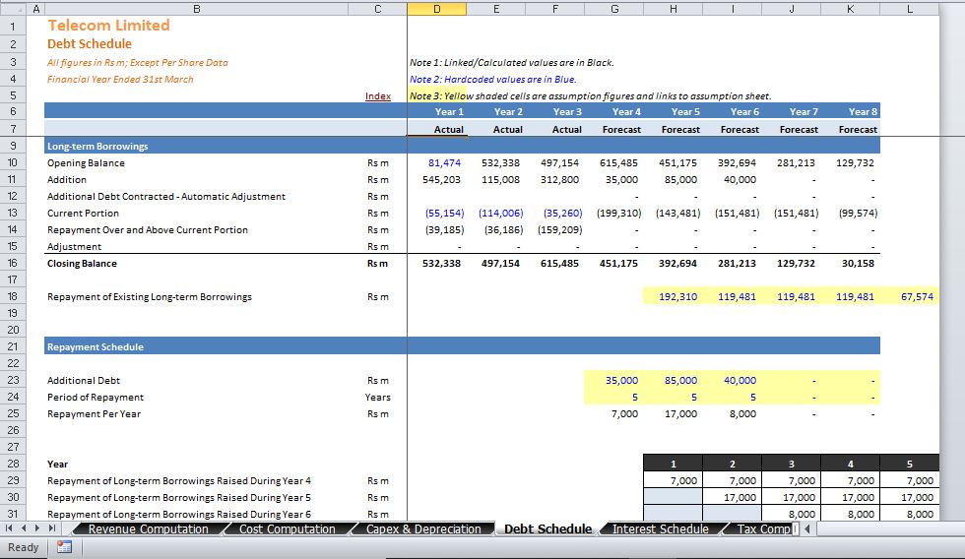Select column G header
This screenshot has width=965, height=559.
614,9
